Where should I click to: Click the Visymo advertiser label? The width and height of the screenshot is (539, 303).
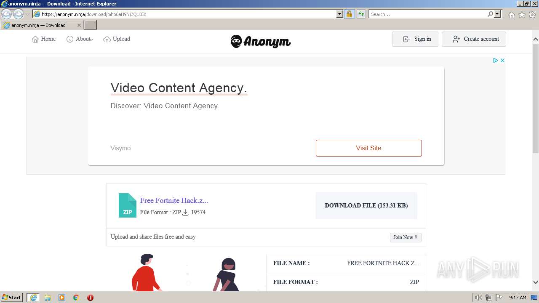(x=120, y=148)
